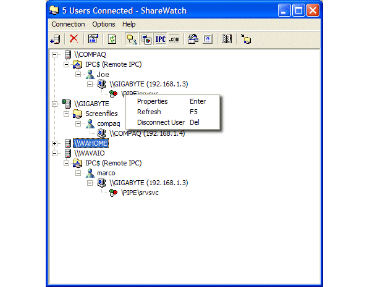
Task: Click computer icon beside \\GIGABYTE under marco
Action: coord(102,183)
